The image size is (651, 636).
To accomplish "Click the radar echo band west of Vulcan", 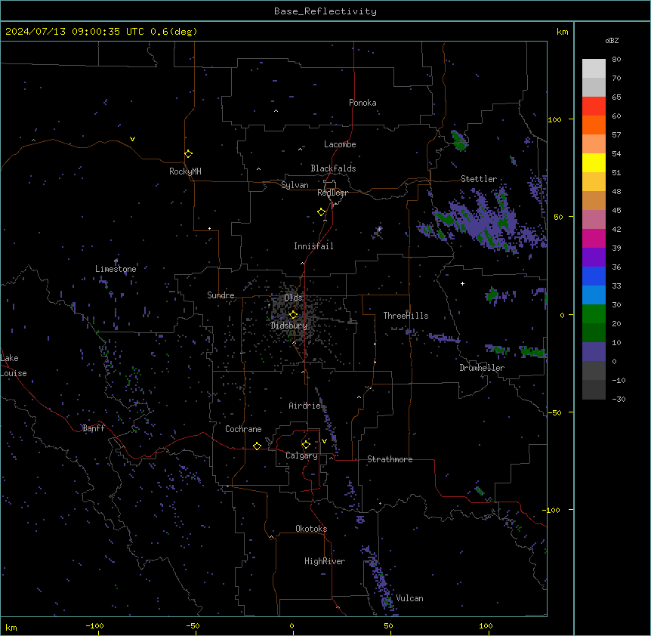I will [x=378, y=579].
